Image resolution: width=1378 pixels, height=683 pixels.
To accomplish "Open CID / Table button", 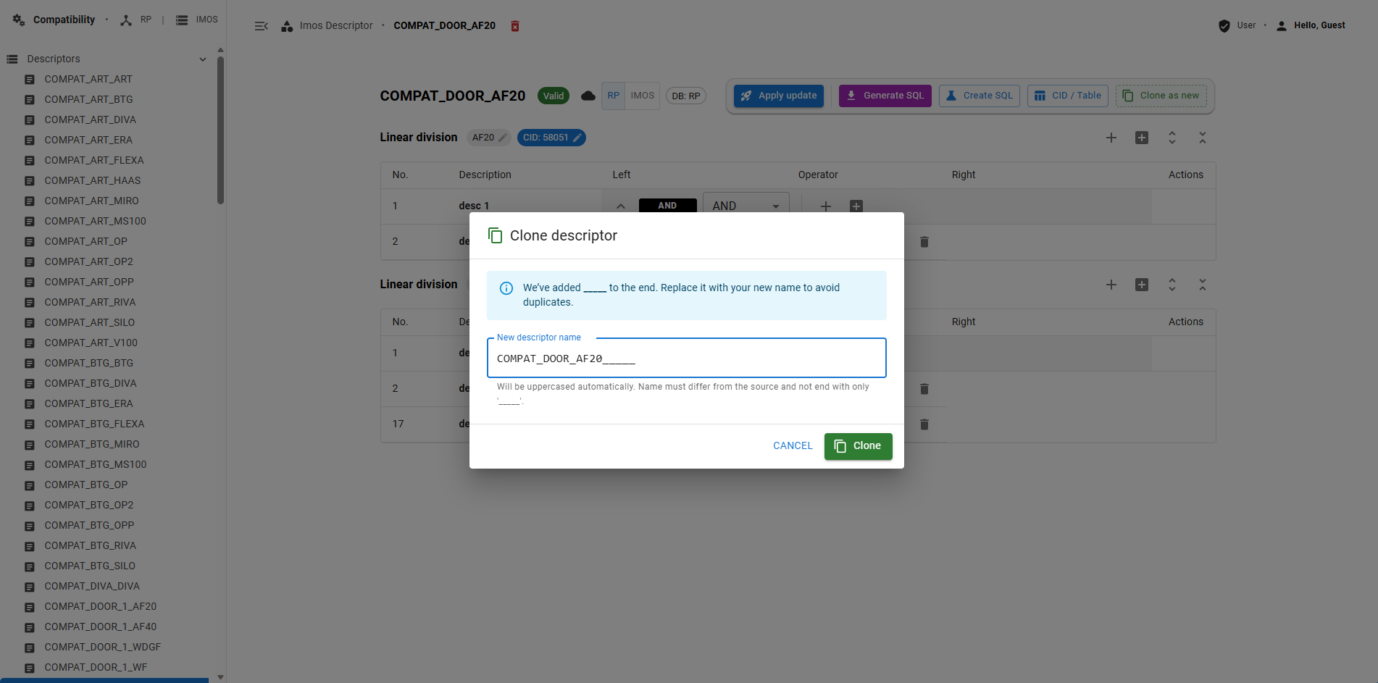I will click(1068, 96).
